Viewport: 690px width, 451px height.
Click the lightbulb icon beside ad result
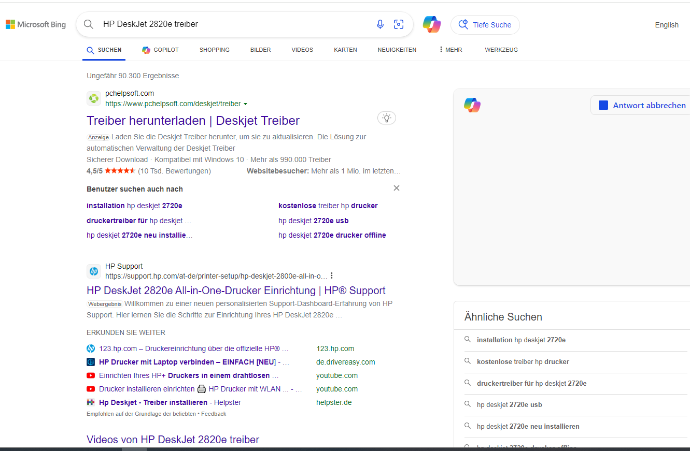click(386, 118)
